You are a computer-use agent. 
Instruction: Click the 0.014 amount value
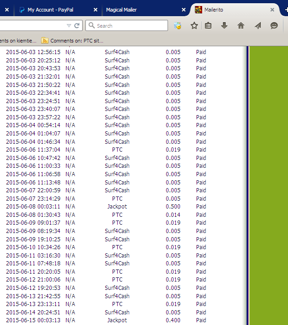[173, 215]
